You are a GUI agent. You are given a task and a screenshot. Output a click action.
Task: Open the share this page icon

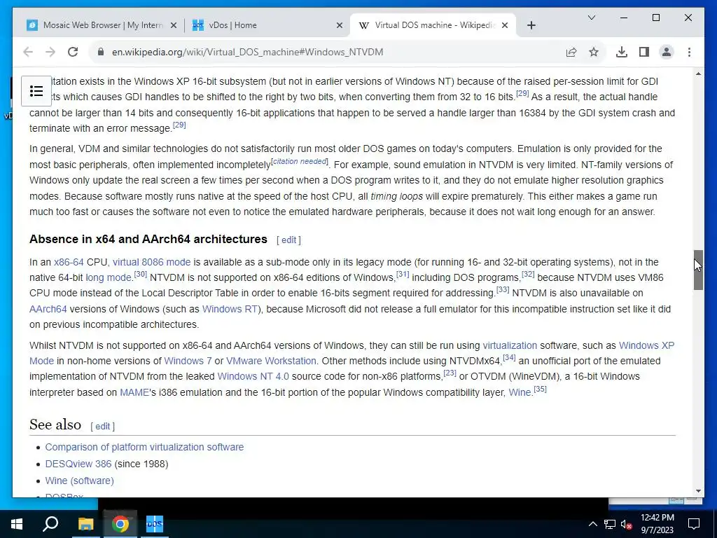[x=571, y=52]
